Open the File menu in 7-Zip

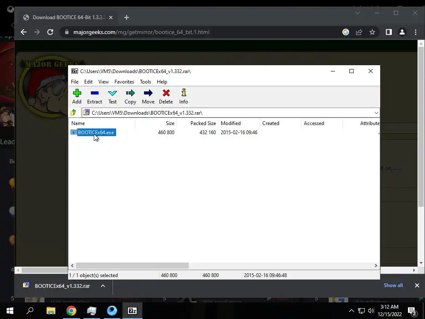(75, 82)
